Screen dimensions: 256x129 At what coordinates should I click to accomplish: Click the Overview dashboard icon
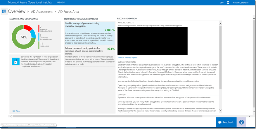(x=4, y=12)
